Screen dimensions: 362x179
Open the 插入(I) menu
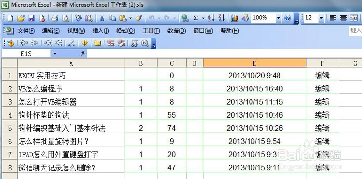tap(100, 31)
